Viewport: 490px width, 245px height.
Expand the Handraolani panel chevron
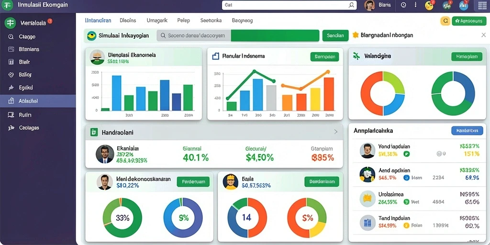336,132
